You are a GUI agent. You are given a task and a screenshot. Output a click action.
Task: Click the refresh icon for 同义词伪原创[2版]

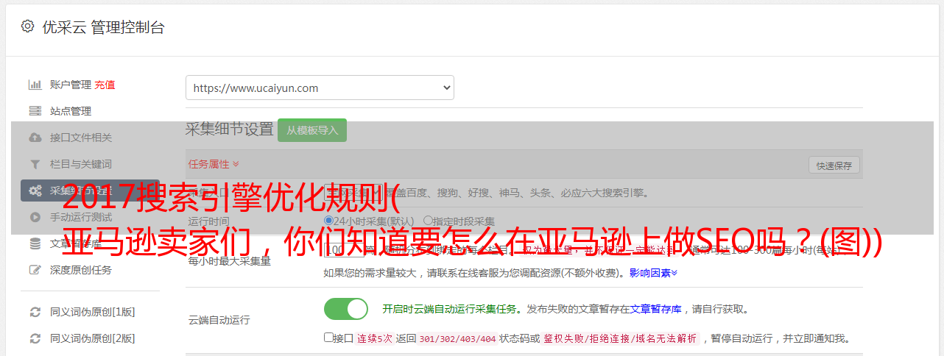(35, 338)
